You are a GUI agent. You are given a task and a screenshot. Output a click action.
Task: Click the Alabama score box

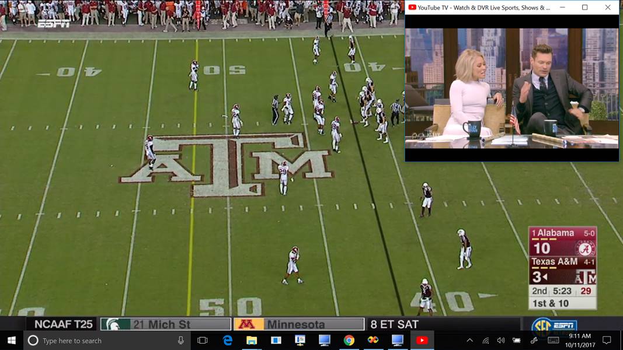point(563,242)
